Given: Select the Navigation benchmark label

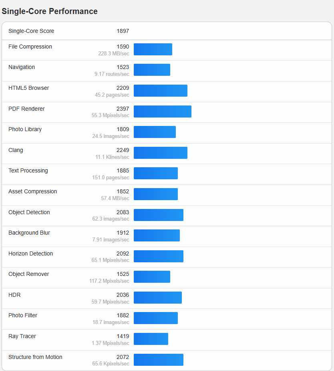Looking at the screenshot, I should coord(22,67).
